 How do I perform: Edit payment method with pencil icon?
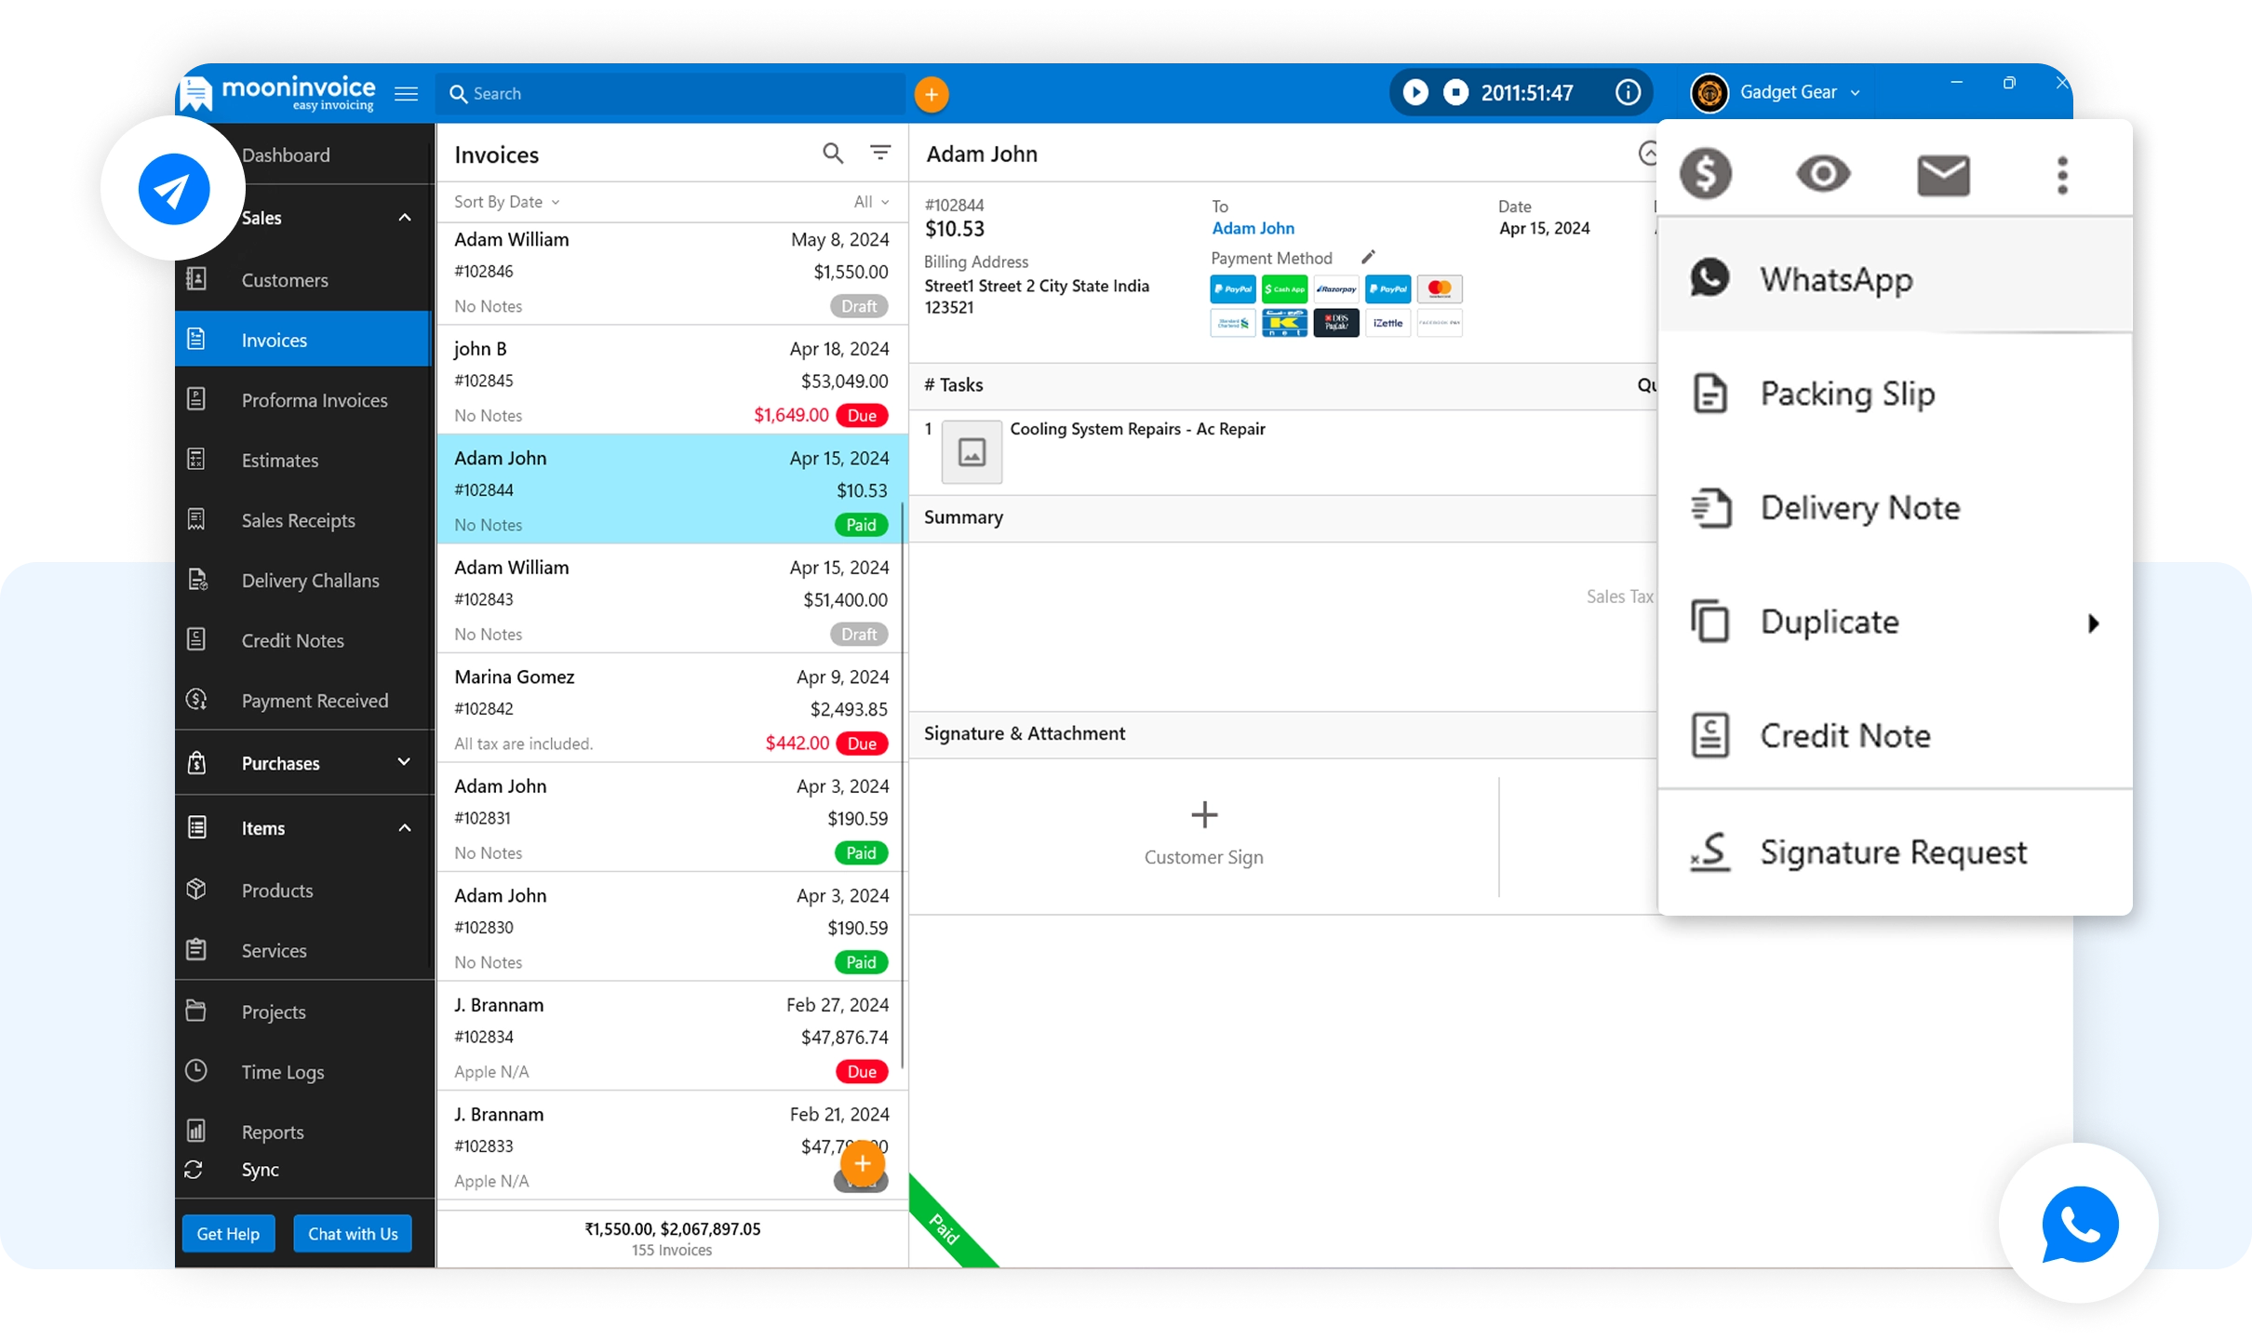point(1367,258)
